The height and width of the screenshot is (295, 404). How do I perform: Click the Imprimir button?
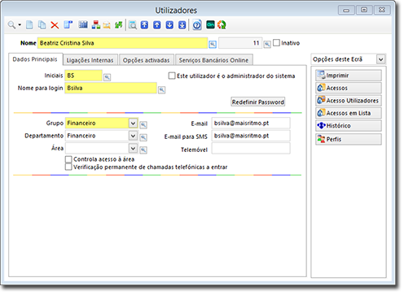pyautogui.click(x=349, y=76)
